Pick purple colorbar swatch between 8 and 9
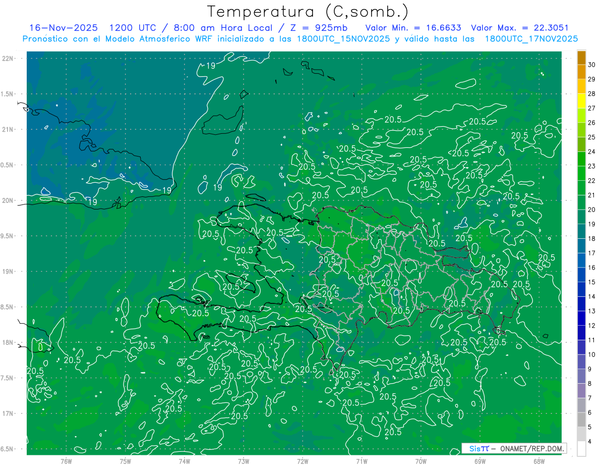 (x=582, y=376)
